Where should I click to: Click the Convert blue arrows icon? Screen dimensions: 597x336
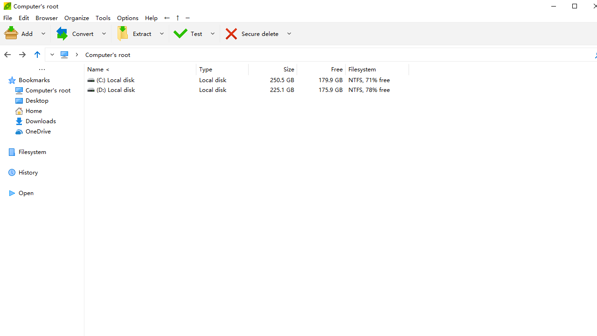coord(62,34)
